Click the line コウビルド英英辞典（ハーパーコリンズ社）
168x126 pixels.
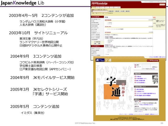point(47,62)
